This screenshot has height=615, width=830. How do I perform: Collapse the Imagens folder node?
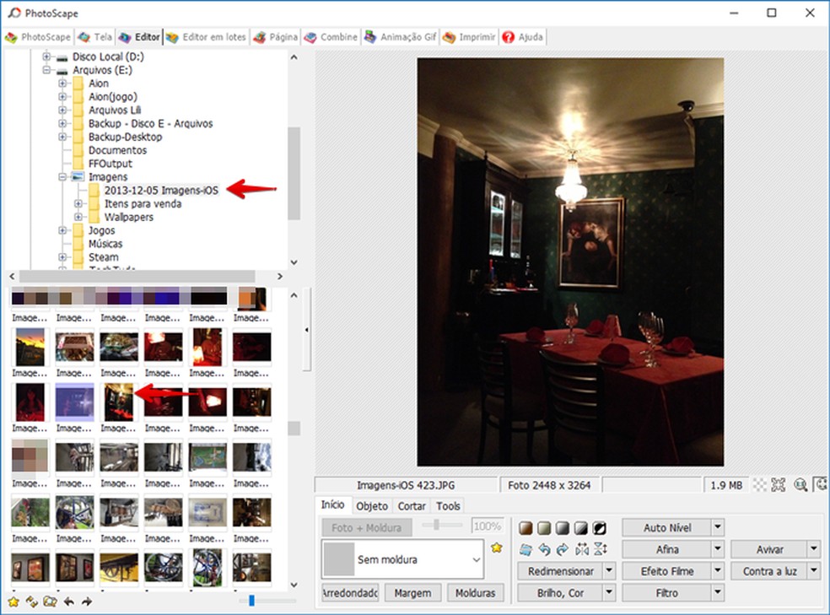coord(62,177)
